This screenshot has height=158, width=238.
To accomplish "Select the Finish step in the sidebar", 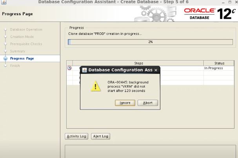I will point(15,66).
